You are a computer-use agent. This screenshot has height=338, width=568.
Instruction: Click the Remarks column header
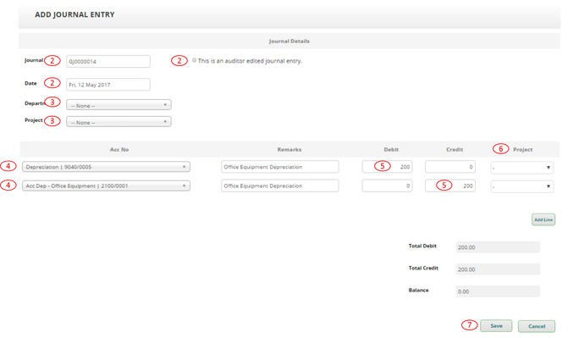click(289, 149)
